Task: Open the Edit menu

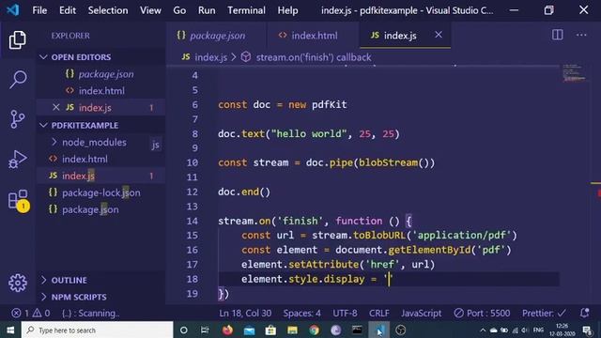Action: pos(68,10)
